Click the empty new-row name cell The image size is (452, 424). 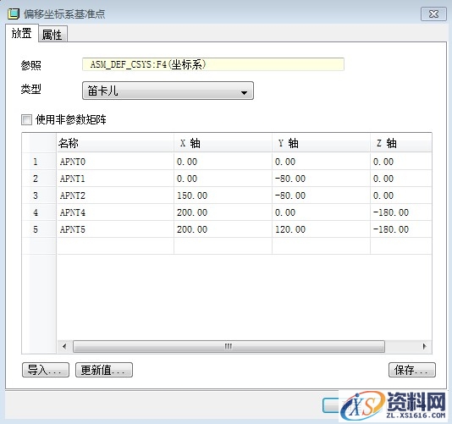(115, 246)
